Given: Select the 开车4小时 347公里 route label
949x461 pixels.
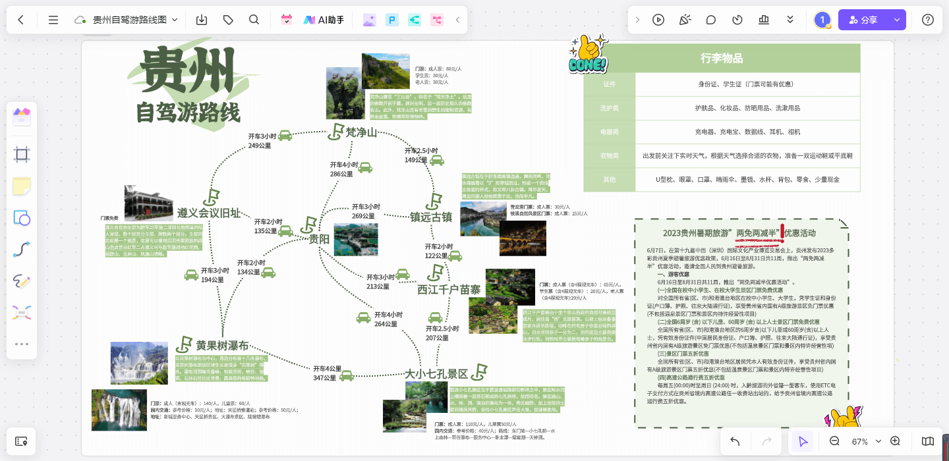Looking at the screenshot, I should [x=328, y=373].
